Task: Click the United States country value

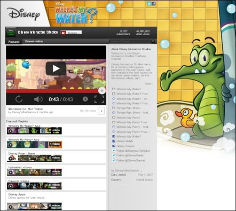Action: [x=144, y=180]
